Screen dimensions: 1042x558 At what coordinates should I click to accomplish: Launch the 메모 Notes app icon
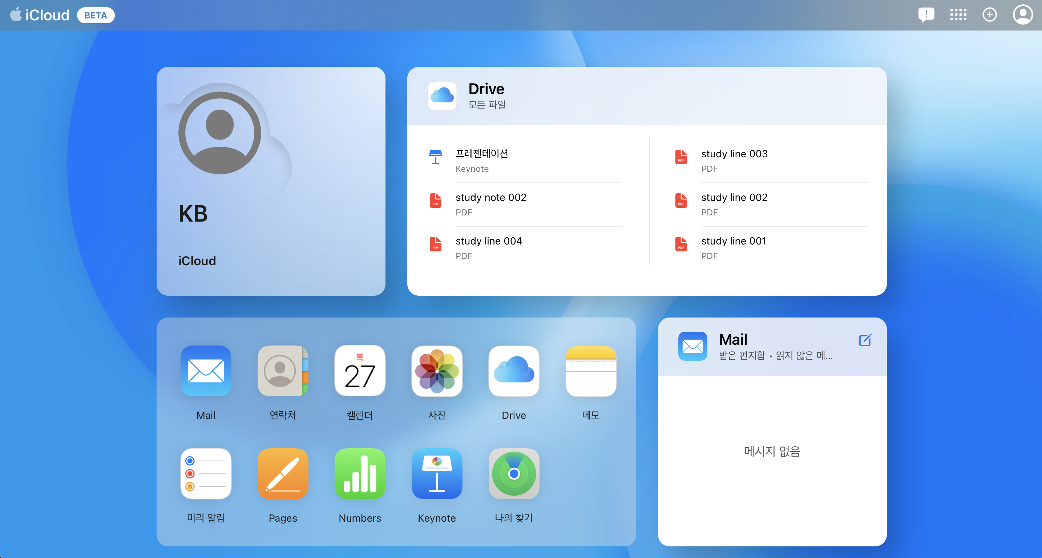pos(590,371)
